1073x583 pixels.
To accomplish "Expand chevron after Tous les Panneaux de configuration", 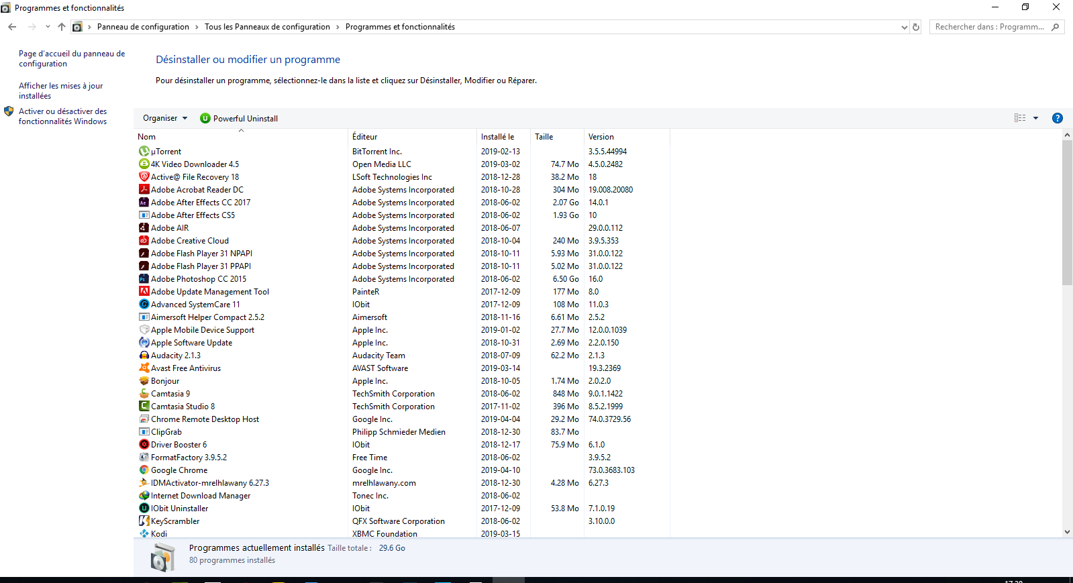I will coord(338,28).
